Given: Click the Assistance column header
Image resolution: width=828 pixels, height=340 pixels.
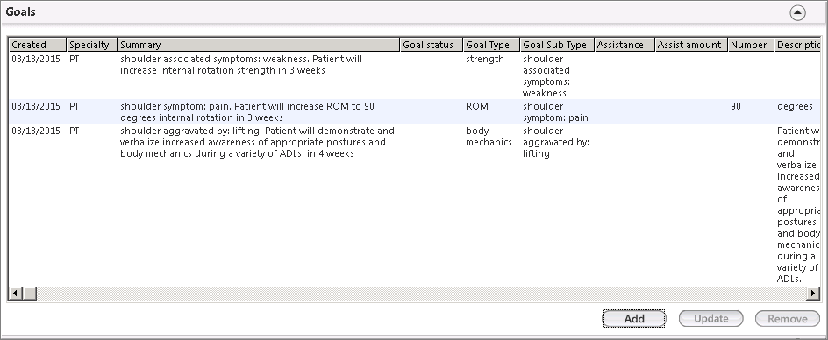Looking at the screenshot, I should (625, 45).
